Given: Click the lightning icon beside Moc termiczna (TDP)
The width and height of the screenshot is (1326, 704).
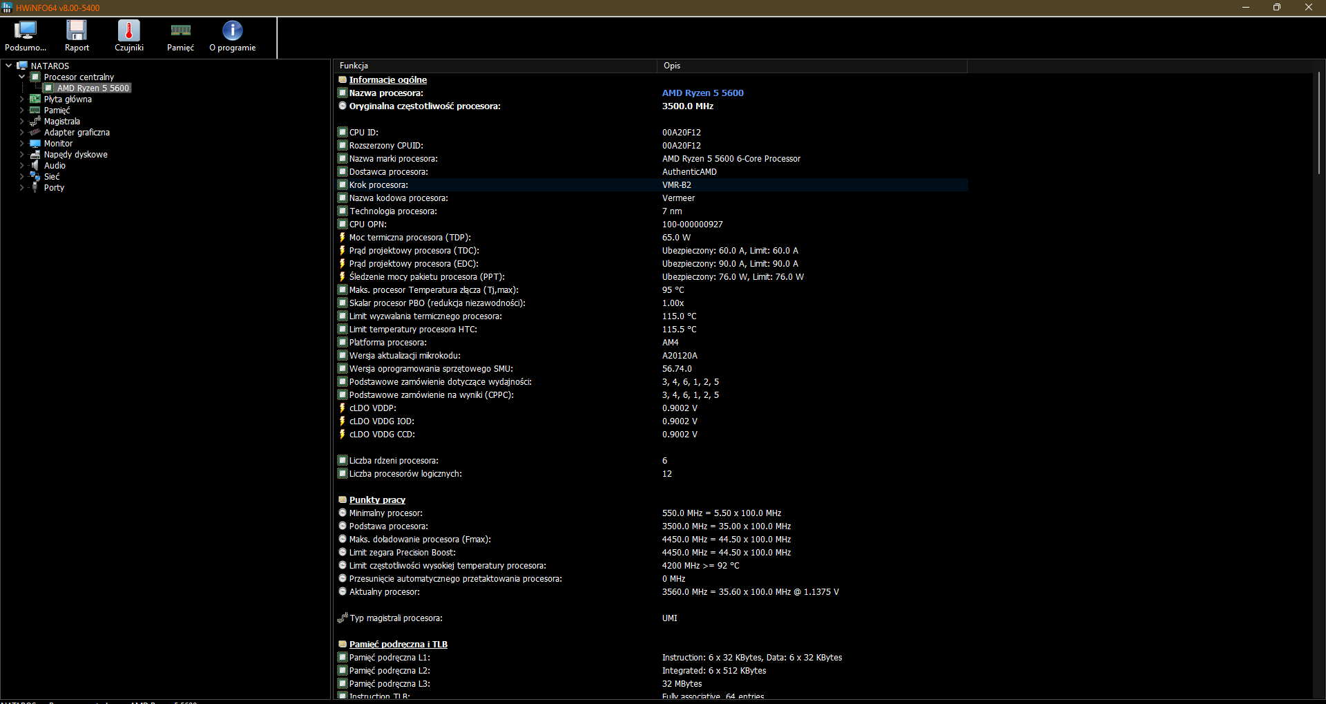Looking at the screenshot, I should click(x=343, y=237).
